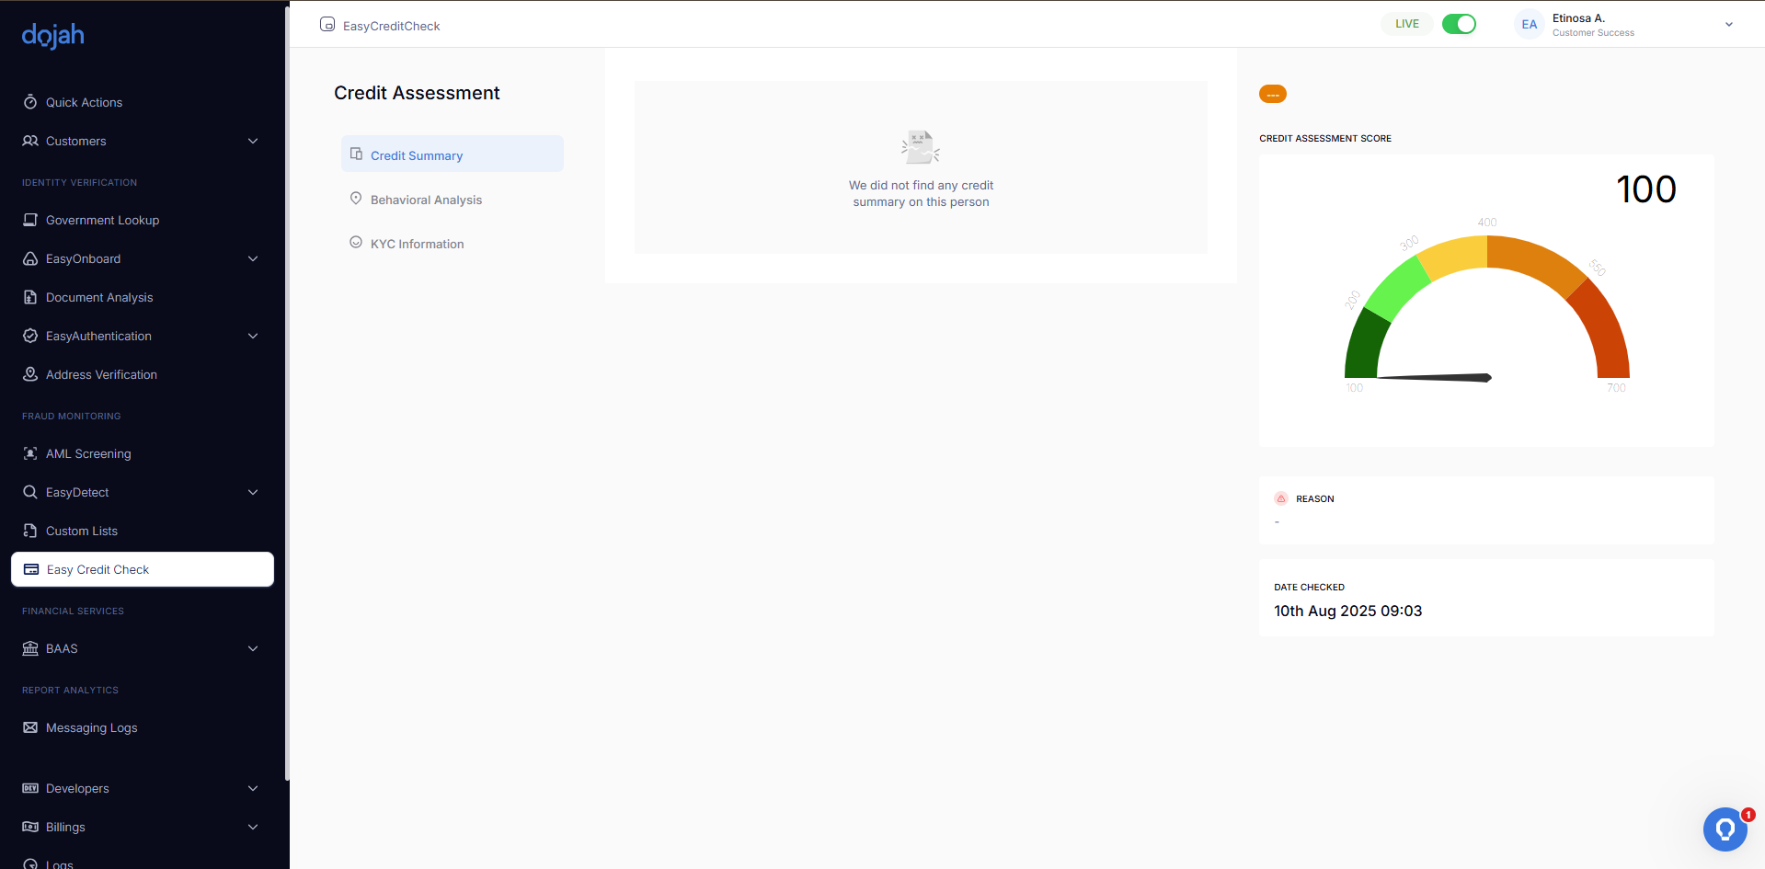
Task: Toggle the LIVE mode switch off
Action: coord(1458,24)
